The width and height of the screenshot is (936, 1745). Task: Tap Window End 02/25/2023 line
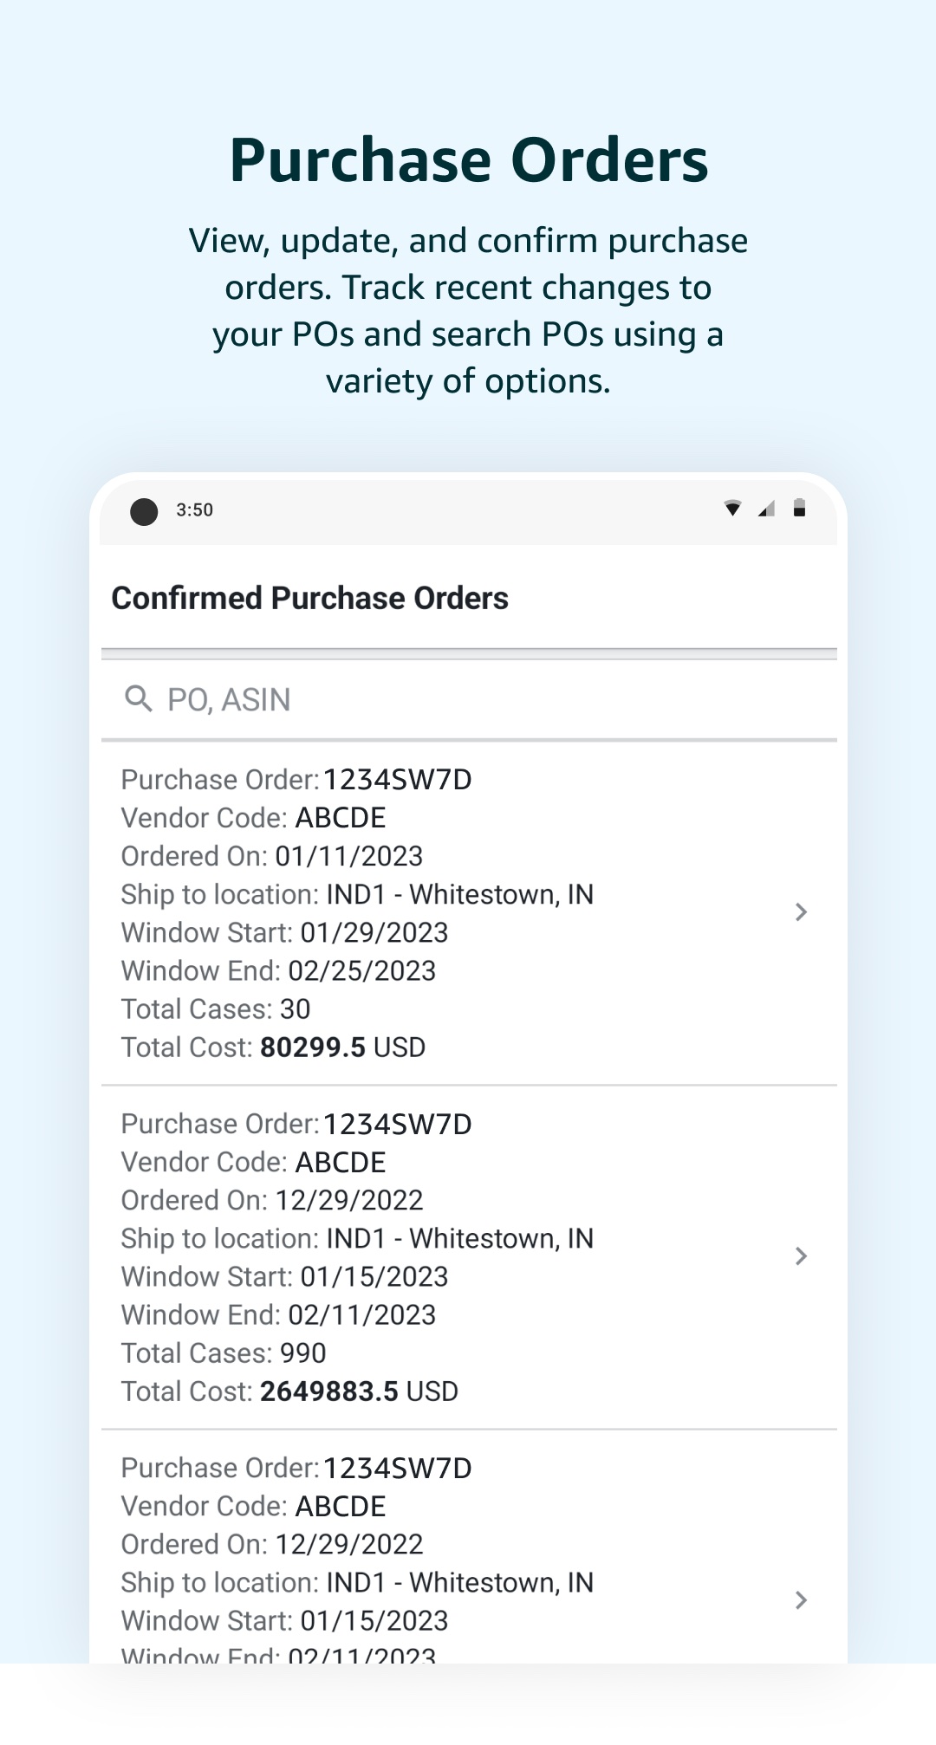tap(278, 970)
